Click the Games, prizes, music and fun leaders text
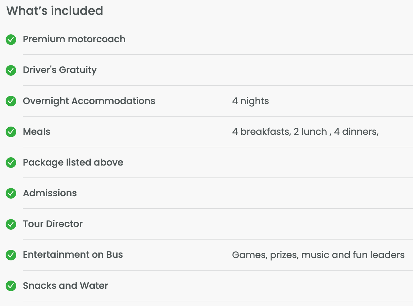Viewport: 413px width, 306px height. coord(318,255)
